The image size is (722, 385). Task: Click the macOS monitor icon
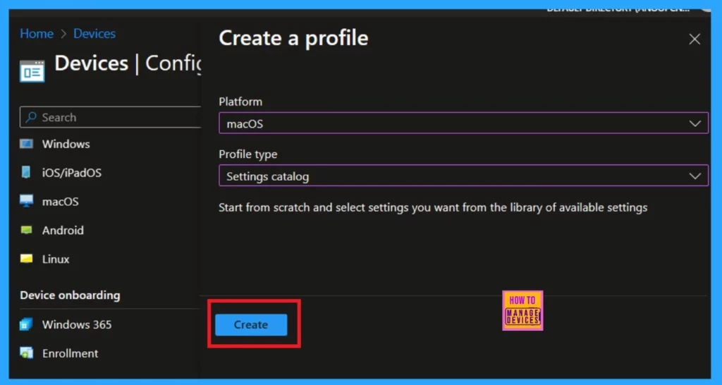[x=26, y=201]
